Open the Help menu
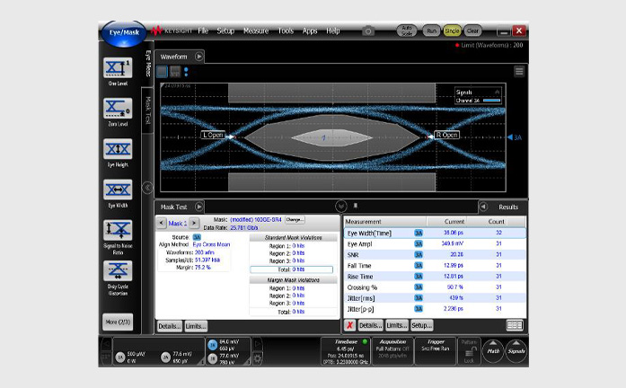This screenshot has width=626, height=388. (x=333, y=31)
